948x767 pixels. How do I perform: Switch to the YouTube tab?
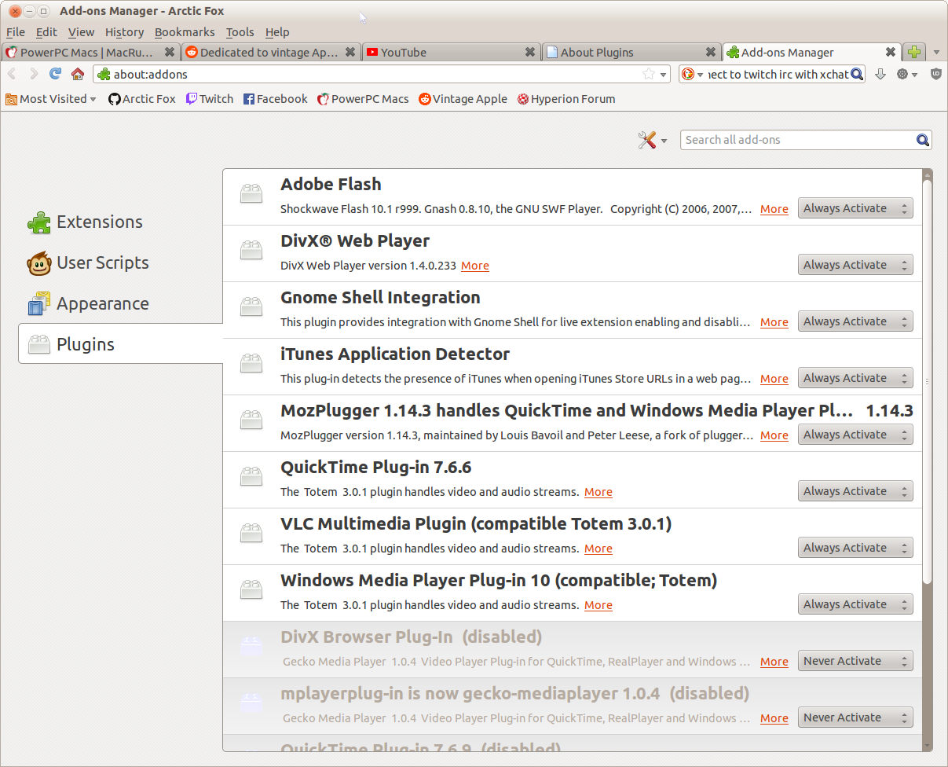click(451, 53)
